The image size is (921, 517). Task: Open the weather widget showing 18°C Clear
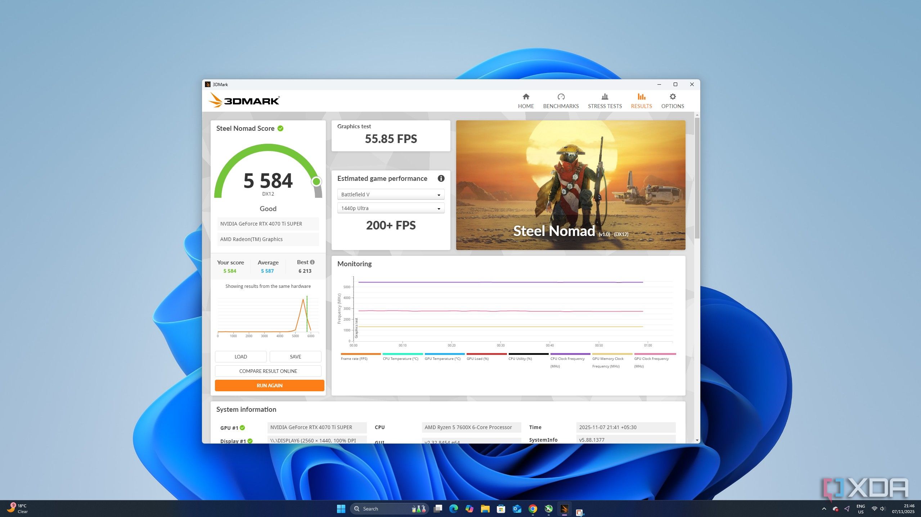18,508
